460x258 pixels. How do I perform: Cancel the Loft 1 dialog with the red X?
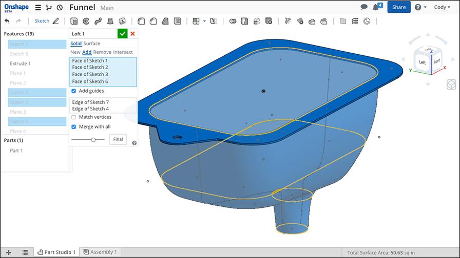click(x=132, y=34)
